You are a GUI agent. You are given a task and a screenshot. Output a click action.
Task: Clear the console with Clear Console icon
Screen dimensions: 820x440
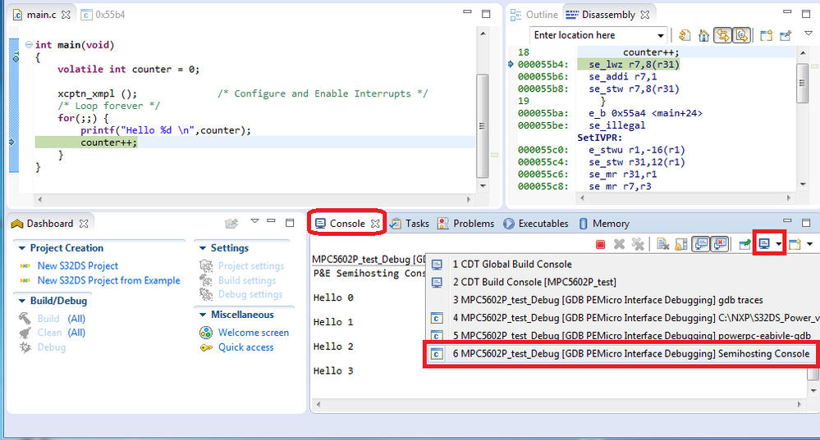tap(663, 244)
